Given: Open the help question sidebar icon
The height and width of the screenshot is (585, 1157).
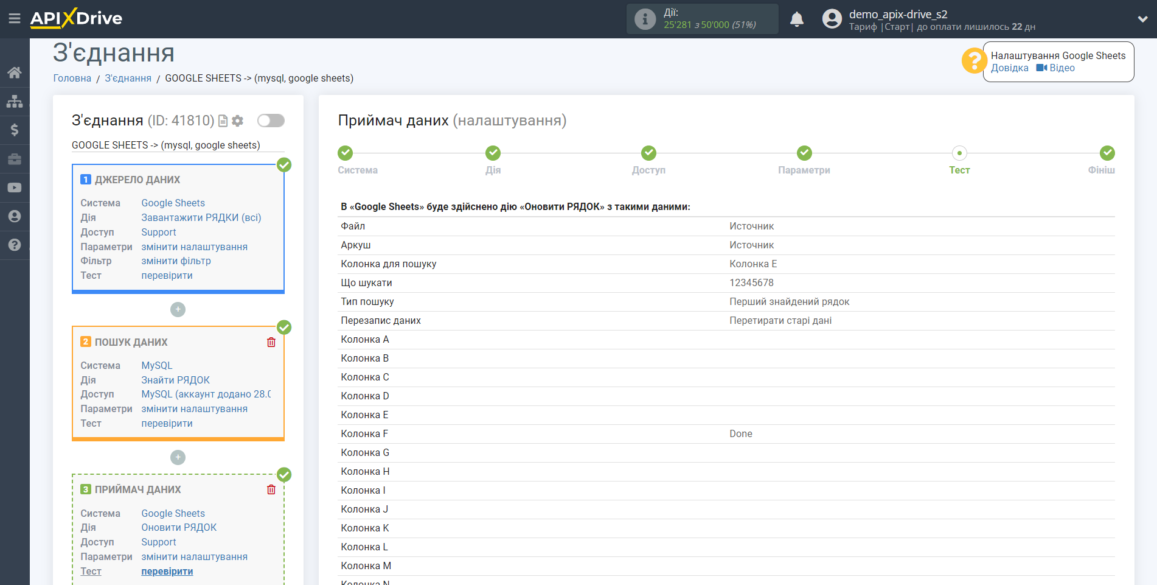Looking at the screenshot, I should pyautogui.click(x=15, y=245).
